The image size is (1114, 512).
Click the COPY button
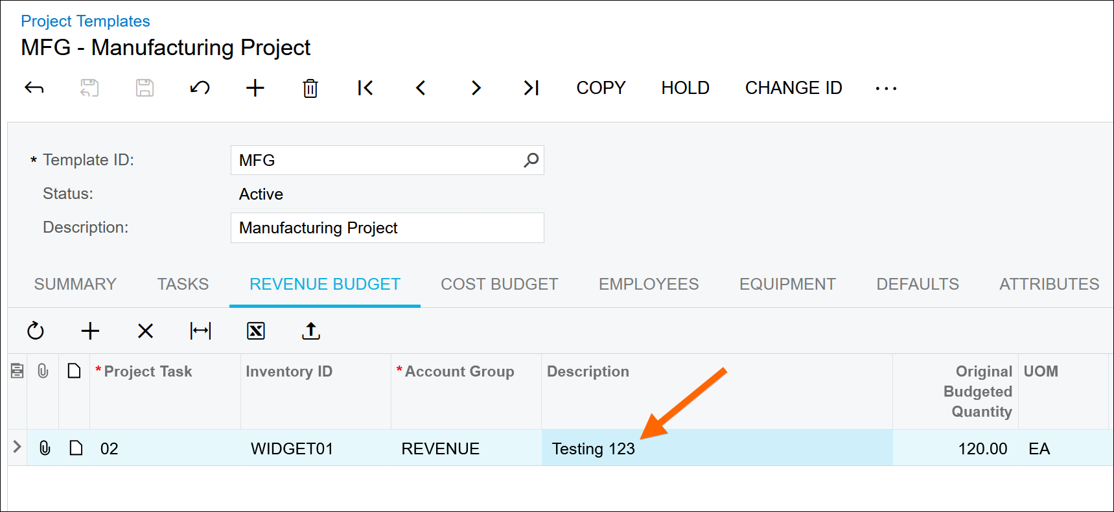[601, 88]
